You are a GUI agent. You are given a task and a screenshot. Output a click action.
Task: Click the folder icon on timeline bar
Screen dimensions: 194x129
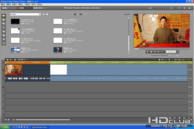(15, 60)
